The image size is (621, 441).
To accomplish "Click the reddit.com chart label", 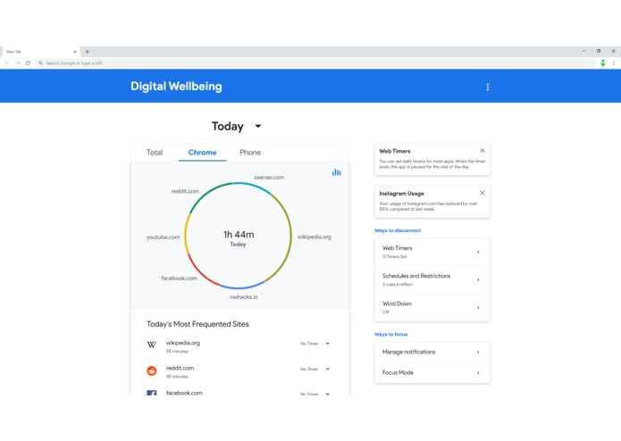I will click(x=185, y=191).
